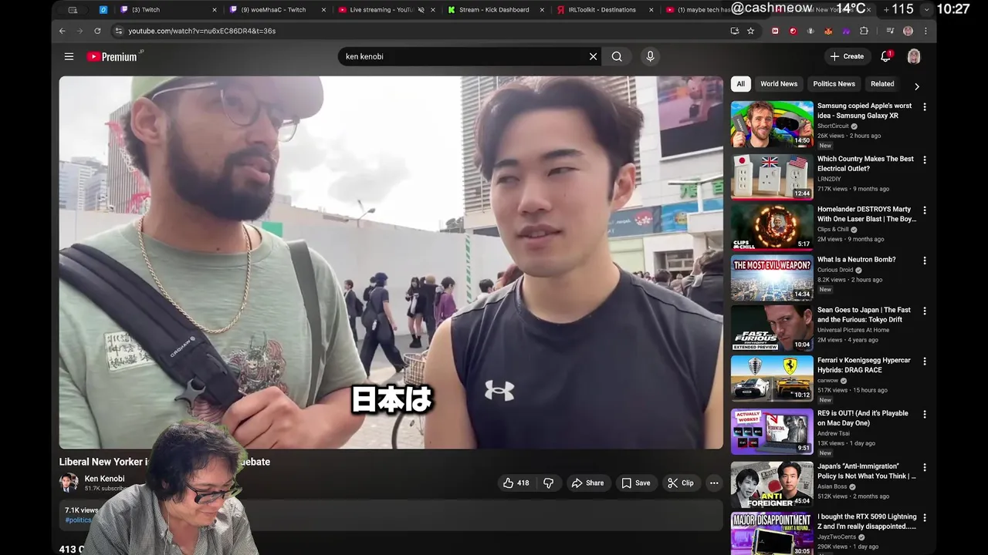The height and width of the screenshot is (555, 988).
Task: Open options for the Japan's Anti-Immigration video
Action: 925,468
